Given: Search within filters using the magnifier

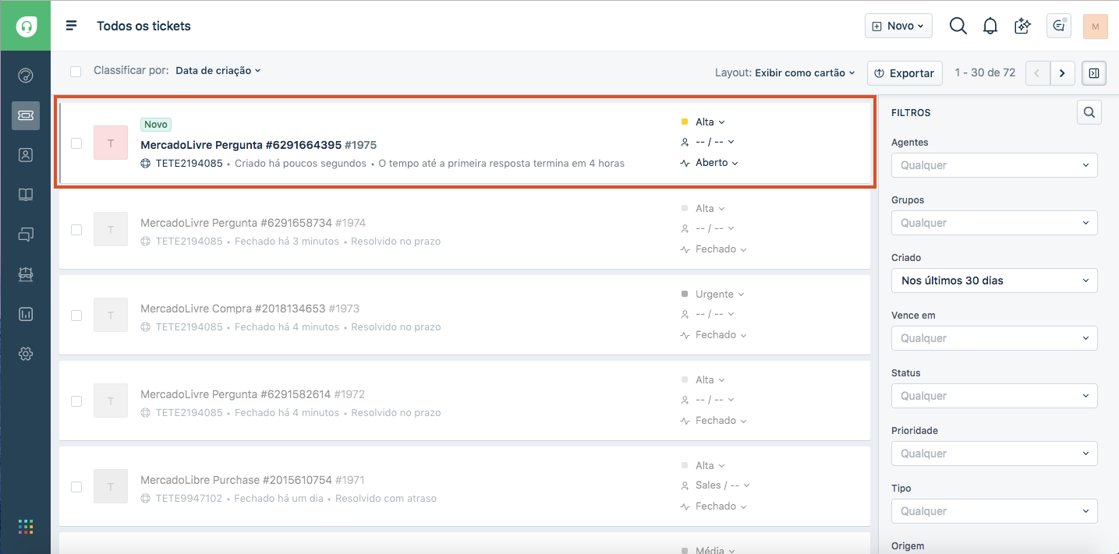Looking at the screenshot, I should tap(1089, 112).
